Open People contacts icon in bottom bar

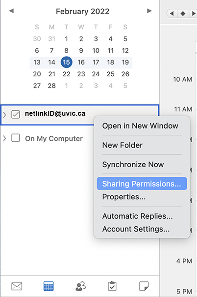coord(80,286)
